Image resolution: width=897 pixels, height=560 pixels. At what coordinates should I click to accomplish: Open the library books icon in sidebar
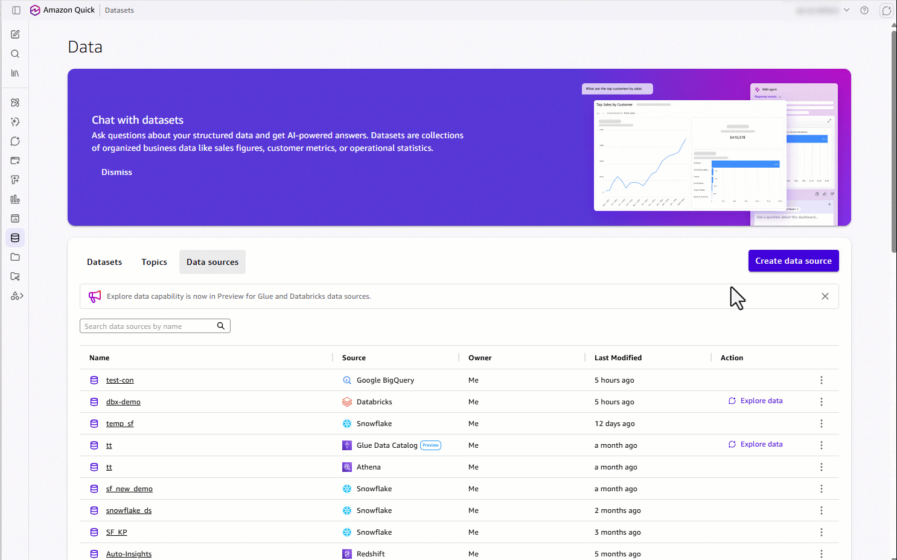point(15,73)
